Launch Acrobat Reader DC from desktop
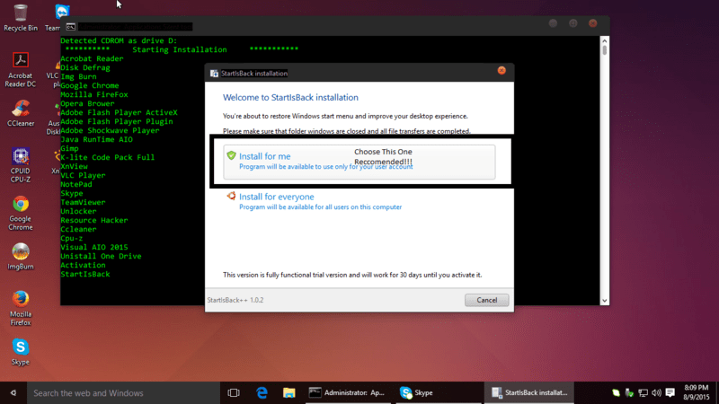This screenshot has width=719, height=404. point(20,70)
